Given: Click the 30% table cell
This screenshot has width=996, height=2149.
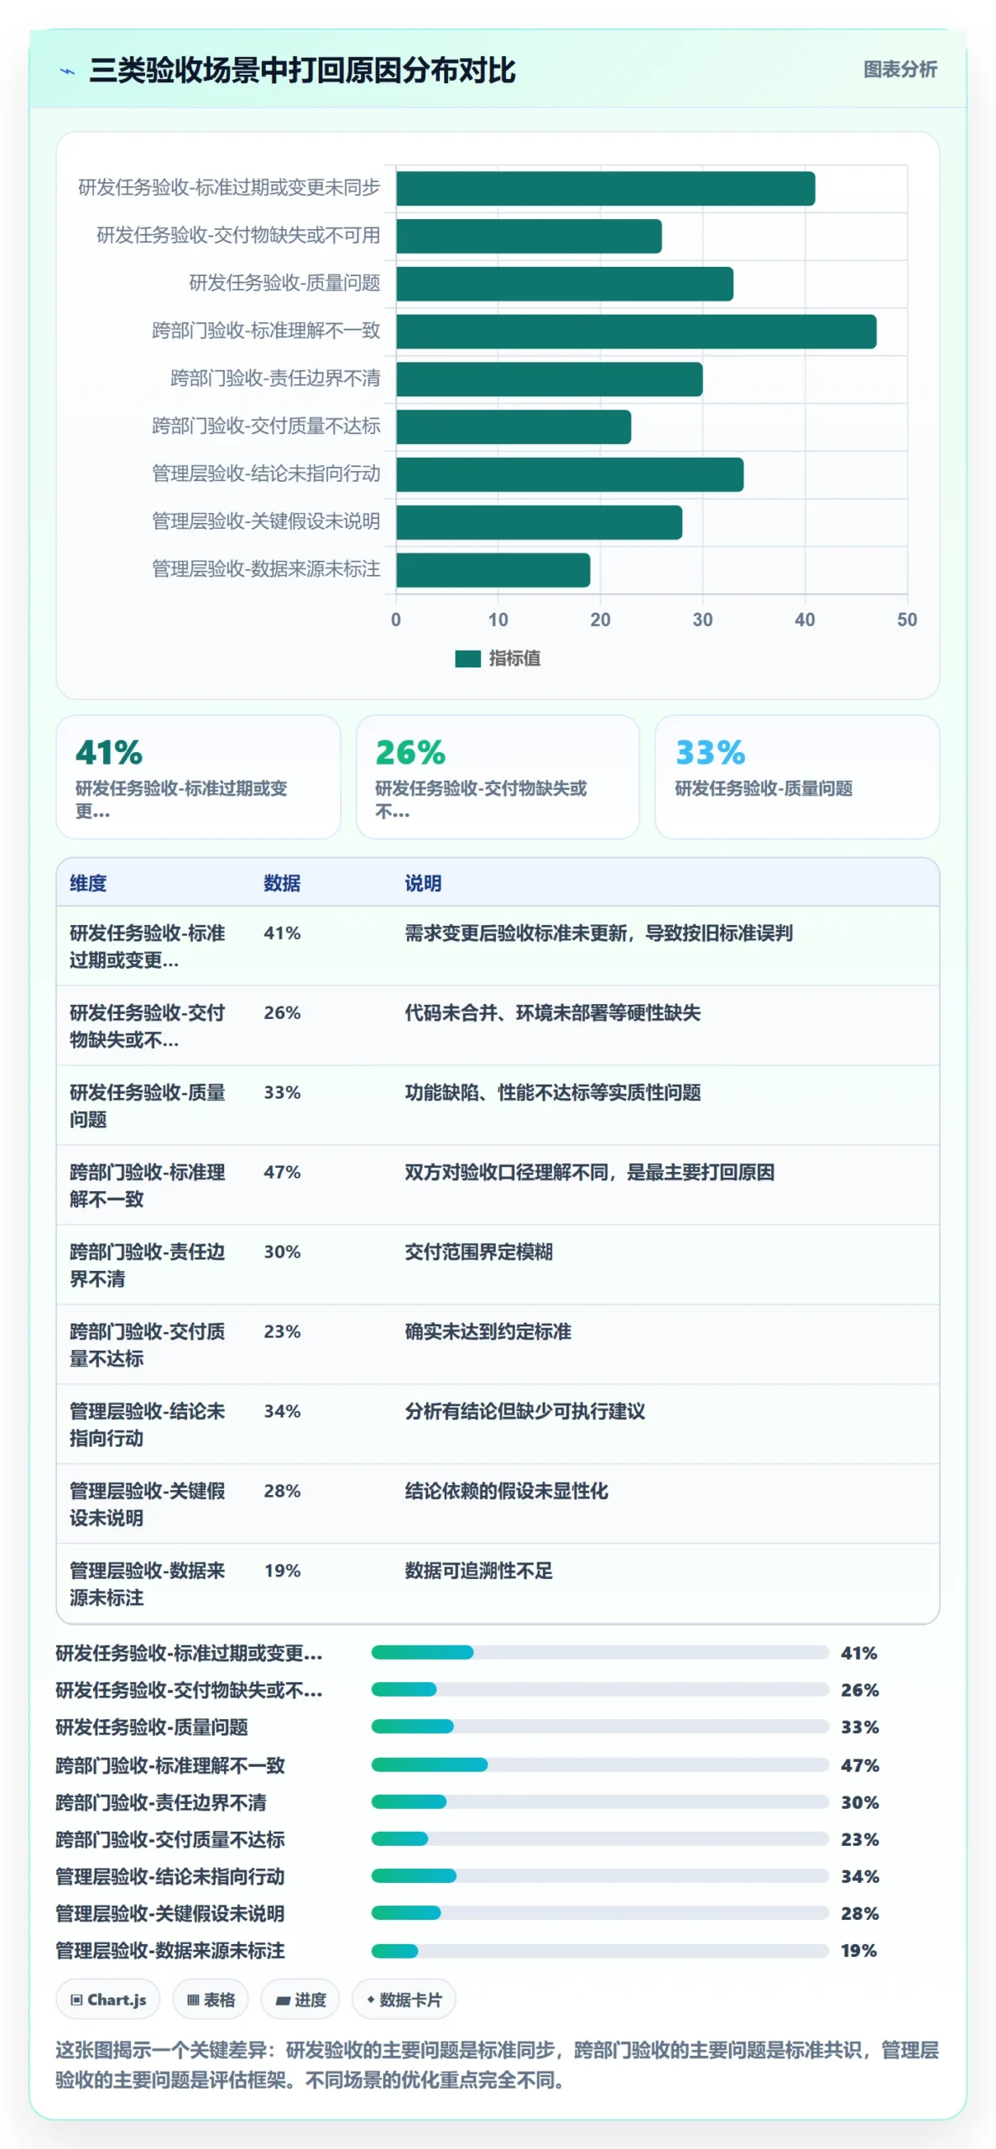Looking at the screenshot, I should pyautogui.click(x=282, y=1252).
